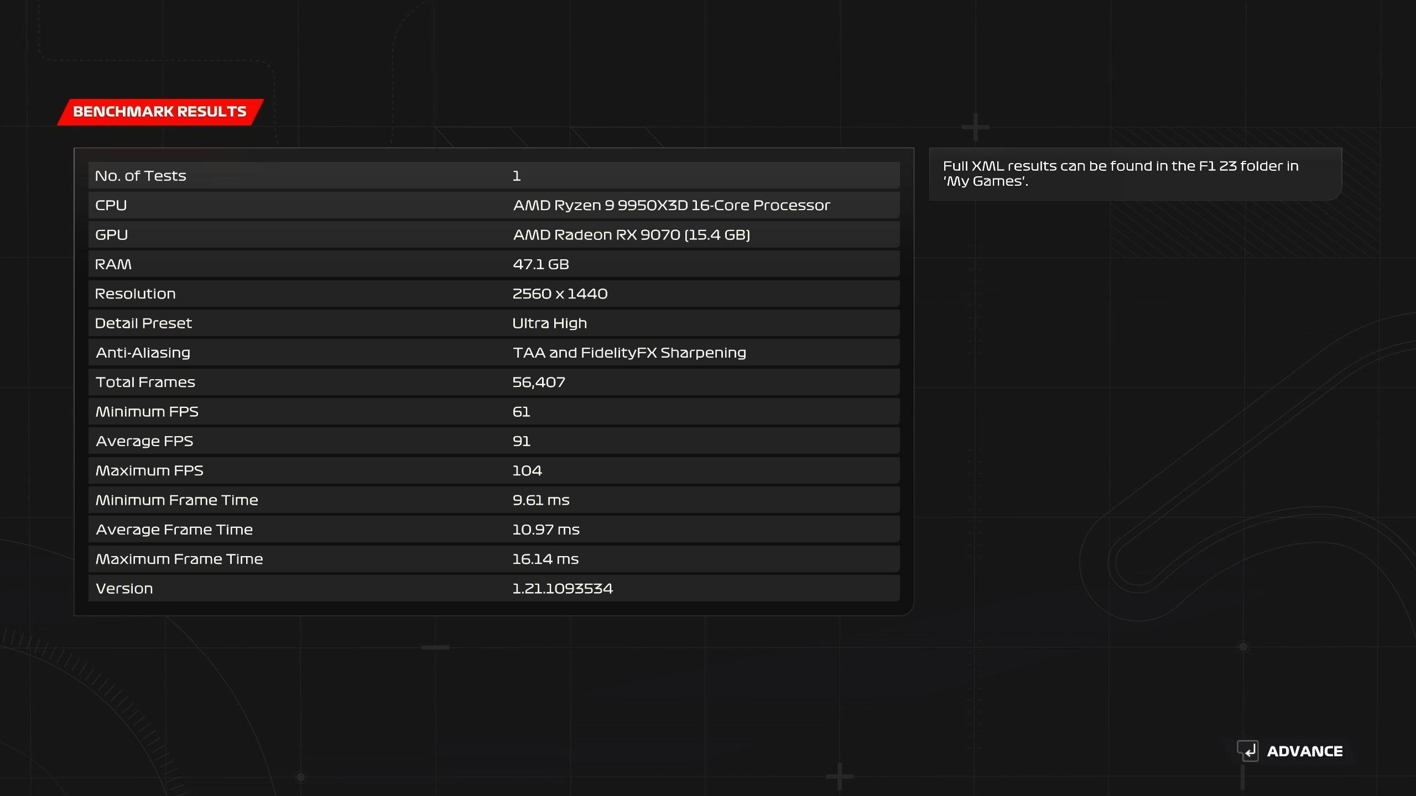Click the Benchmark Results header banner
Screen dimensions: 1416x796
(160, 112)
